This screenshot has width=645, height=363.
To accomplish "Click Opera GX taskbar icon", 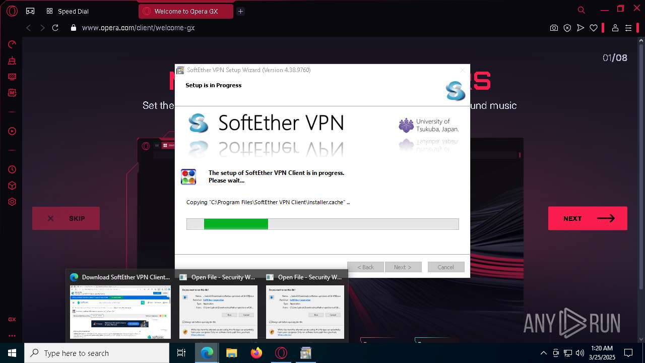I will coord(281,353).
